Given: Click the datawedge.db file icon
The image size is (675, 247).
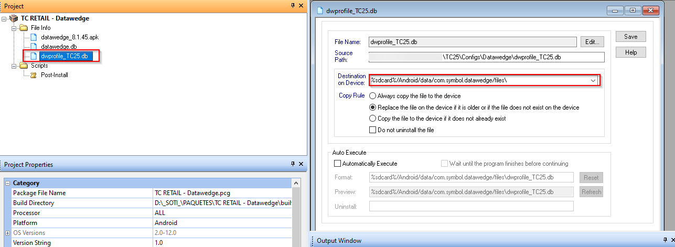Looking at the screenshot, I should pos(34,47).
